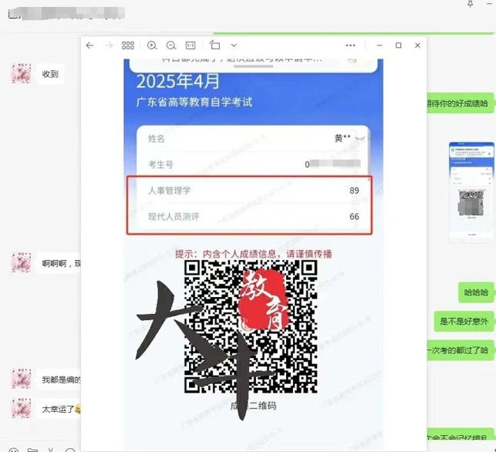Click the 姓名 label in image

(157, 139)
